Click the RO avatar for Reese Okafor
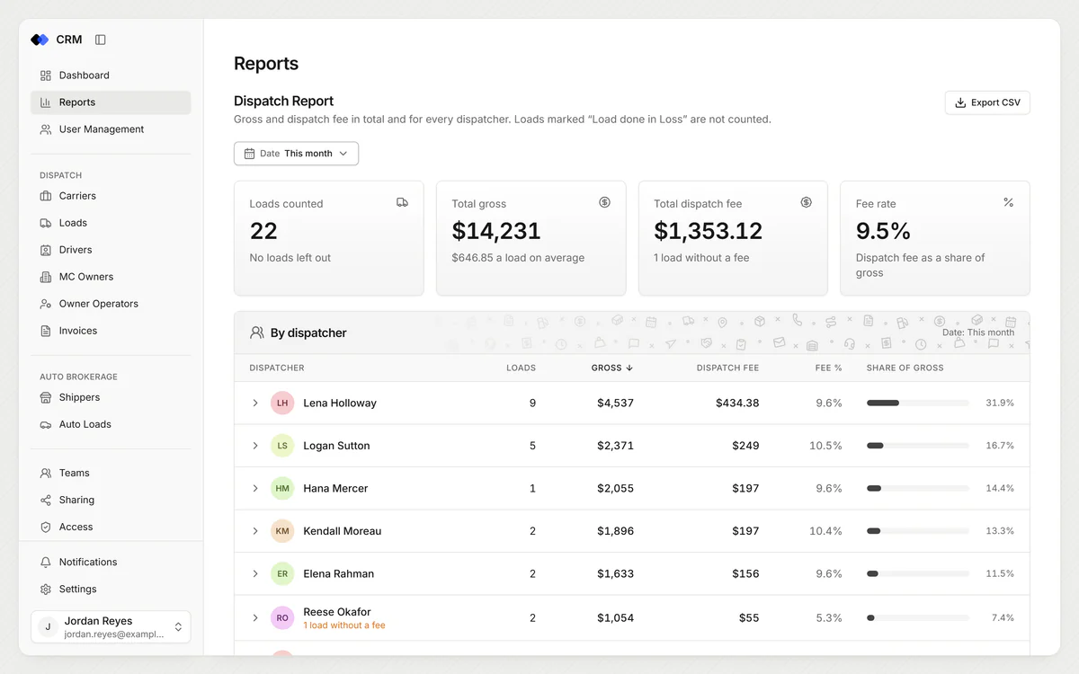This screenshot has height=674, width=1079. click(x=282, y=617)
